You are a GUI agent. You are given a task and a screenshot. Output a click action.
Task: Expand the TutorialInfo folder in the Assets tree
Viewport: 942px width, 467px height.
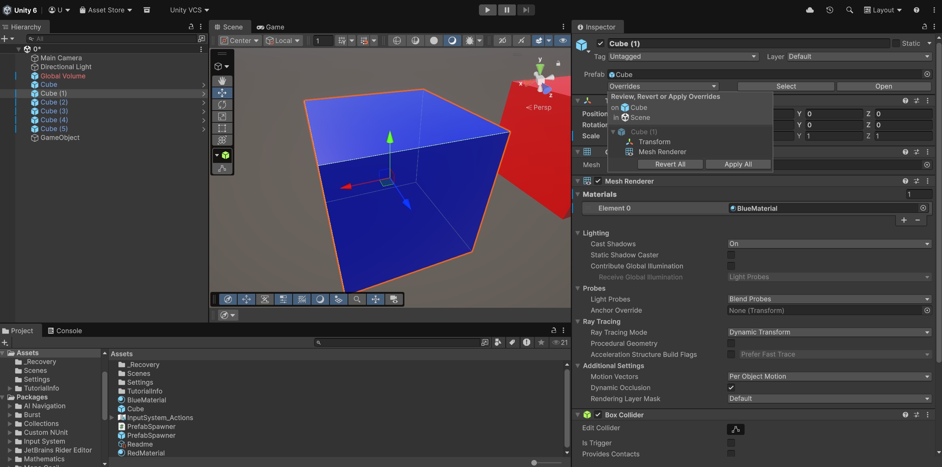10,388
